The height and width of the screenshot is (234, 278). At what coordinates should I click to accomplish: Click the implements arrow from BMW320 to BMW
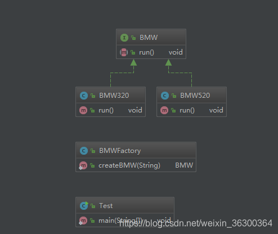tap(122, 73)
